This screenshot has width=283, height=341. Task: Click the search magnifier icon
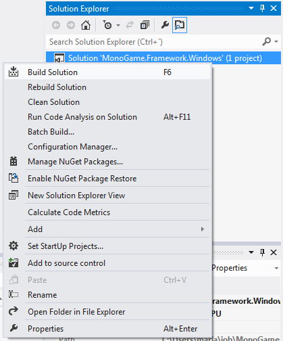tap(267, 41)
